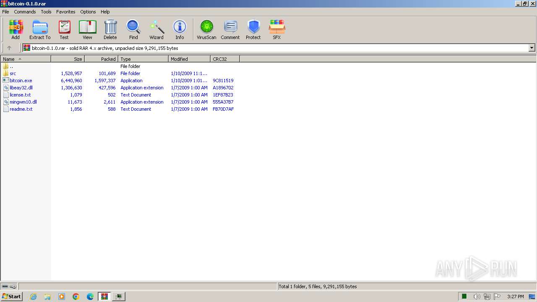Select the libeay32.dll file icon
537x302 pixels.
(5, 88)
